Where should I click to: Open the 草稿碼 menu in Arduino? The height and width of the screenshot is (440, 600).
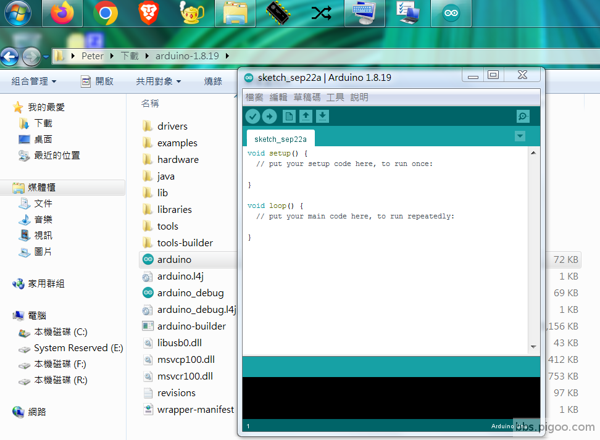pos(307,97)
